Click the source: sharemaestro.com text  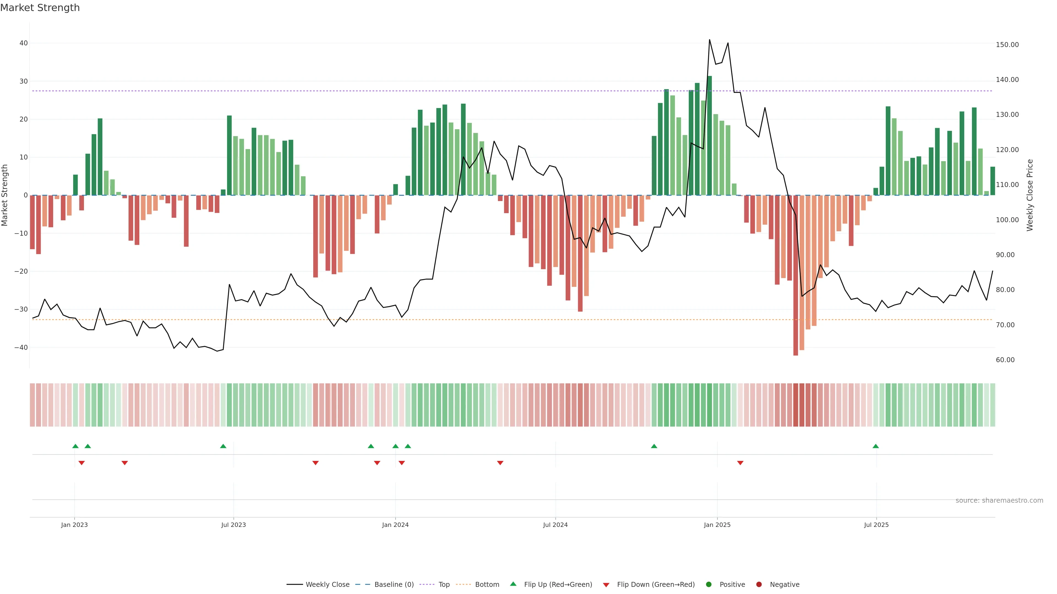[999, 500]
